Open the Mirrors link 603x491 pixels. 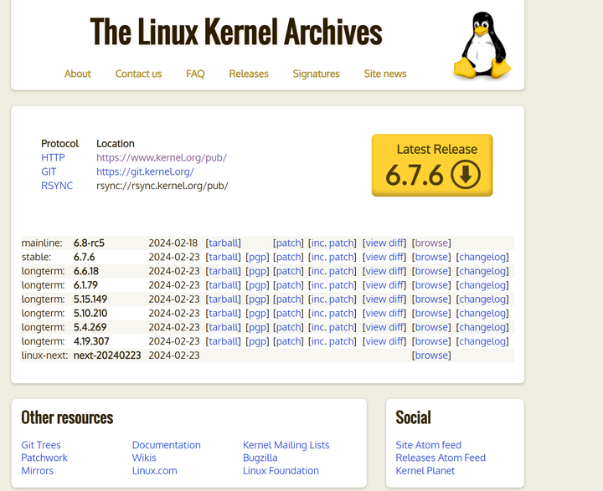[x=38, y=471]
